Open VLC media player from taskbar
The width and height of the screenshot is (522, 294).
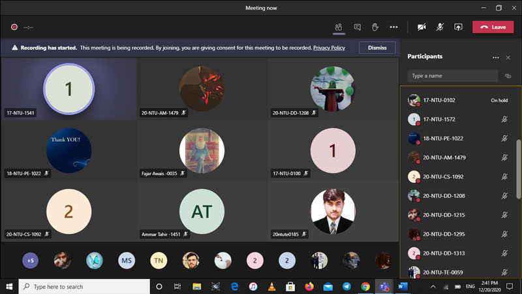click(271, 286)
